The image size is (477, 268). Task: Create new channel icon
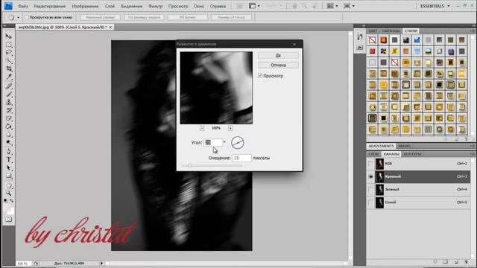point(455,261)
